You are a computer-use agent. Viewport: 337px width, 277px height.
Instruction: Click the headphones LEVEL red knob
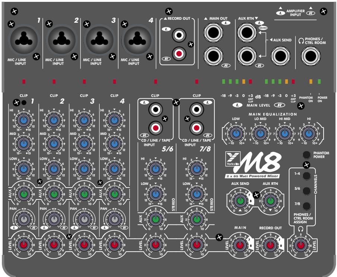tap(300, 245)
